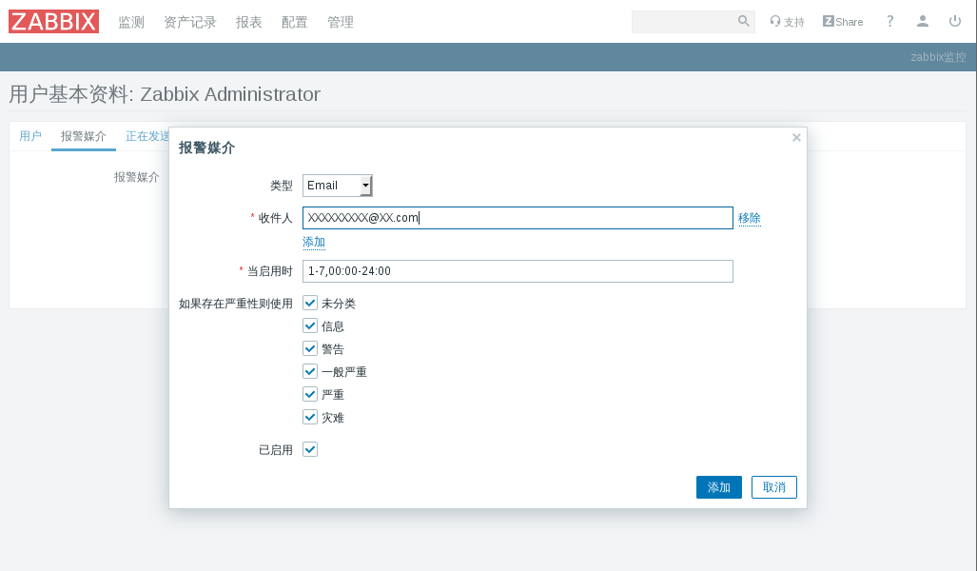
Task: Open the 资产记录 menu
Action: pos(190,23)
